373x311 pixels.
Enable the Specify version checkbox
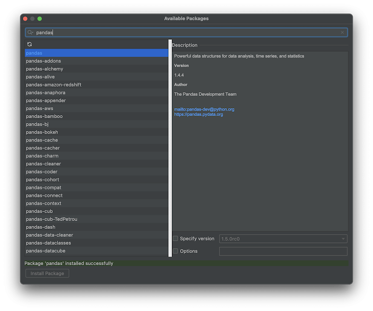[175, 239]
